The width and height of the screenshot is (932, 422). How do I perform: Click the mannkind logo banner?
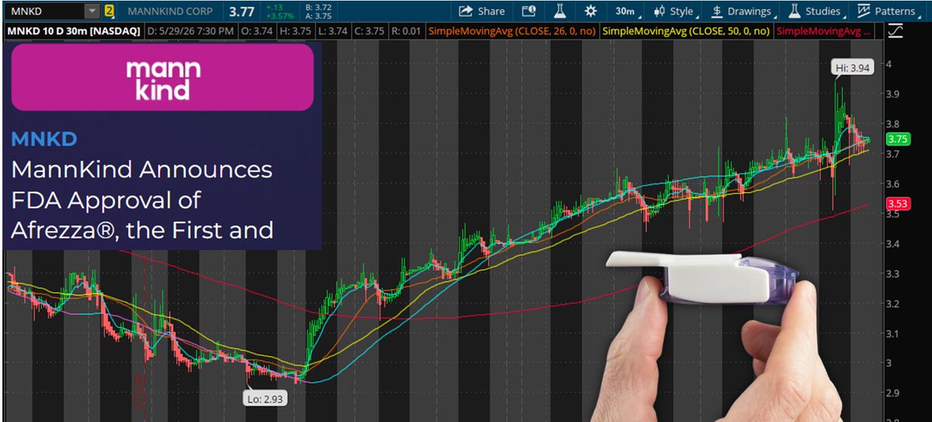pyautogui.click(x=162, y=76)
